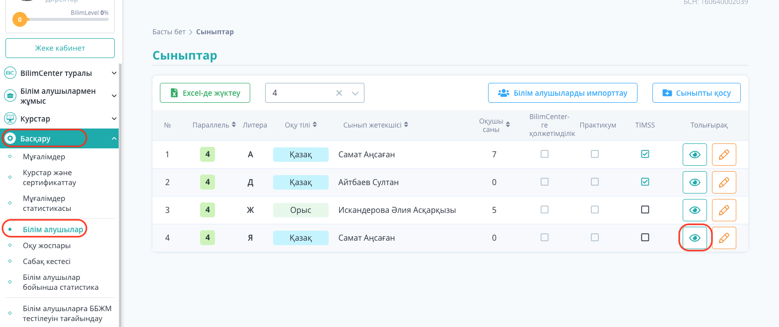Open Жеке кабинет button
This screenshot has height=327, width=779.
pos(60,48)
